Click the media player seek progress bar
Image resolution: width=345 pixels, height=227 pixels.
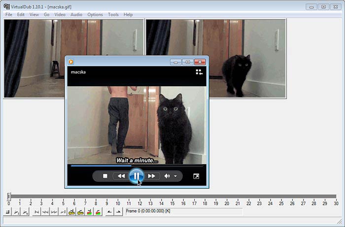click(136, 166)
